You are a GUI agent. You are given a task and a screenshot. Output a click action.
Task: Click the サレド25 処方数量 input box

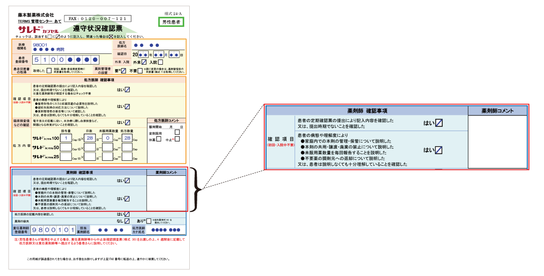click(x=127, y=157)
